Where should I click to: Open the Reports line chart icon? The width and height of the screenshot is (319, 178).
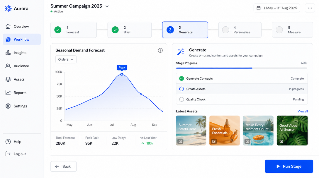click(x=8, y=93)
